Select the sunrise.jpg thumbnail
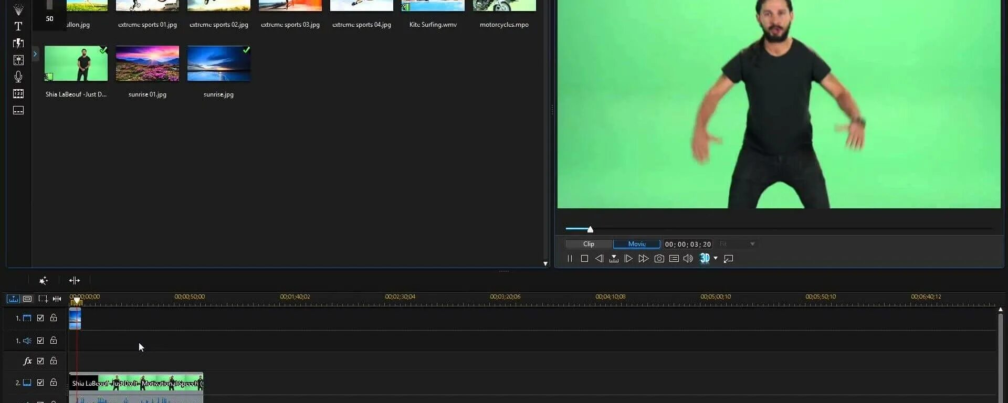 click(x=219, y=63)
